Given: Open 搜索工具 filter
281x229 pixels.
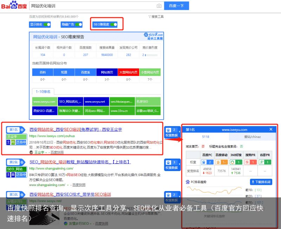Looking at the screenshot, I should coord(156,17).
